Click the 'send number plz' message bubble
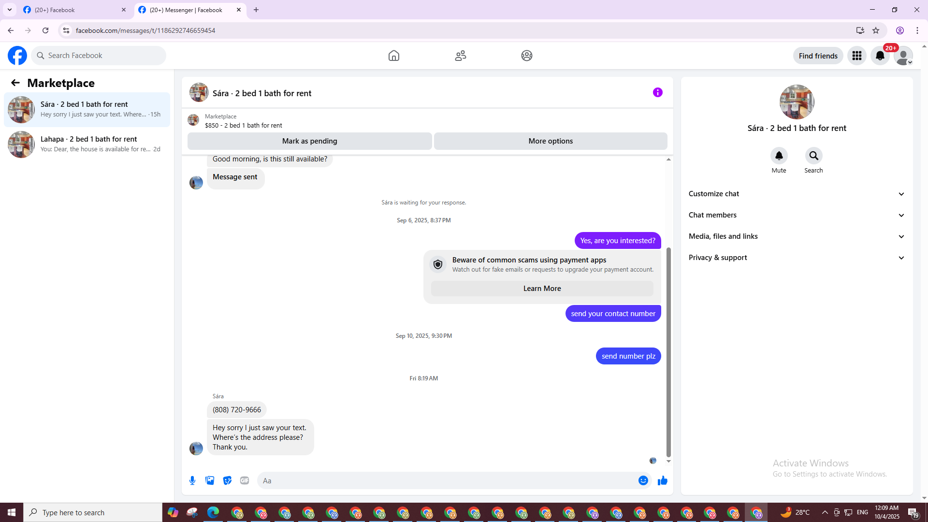 pos(628,356)
